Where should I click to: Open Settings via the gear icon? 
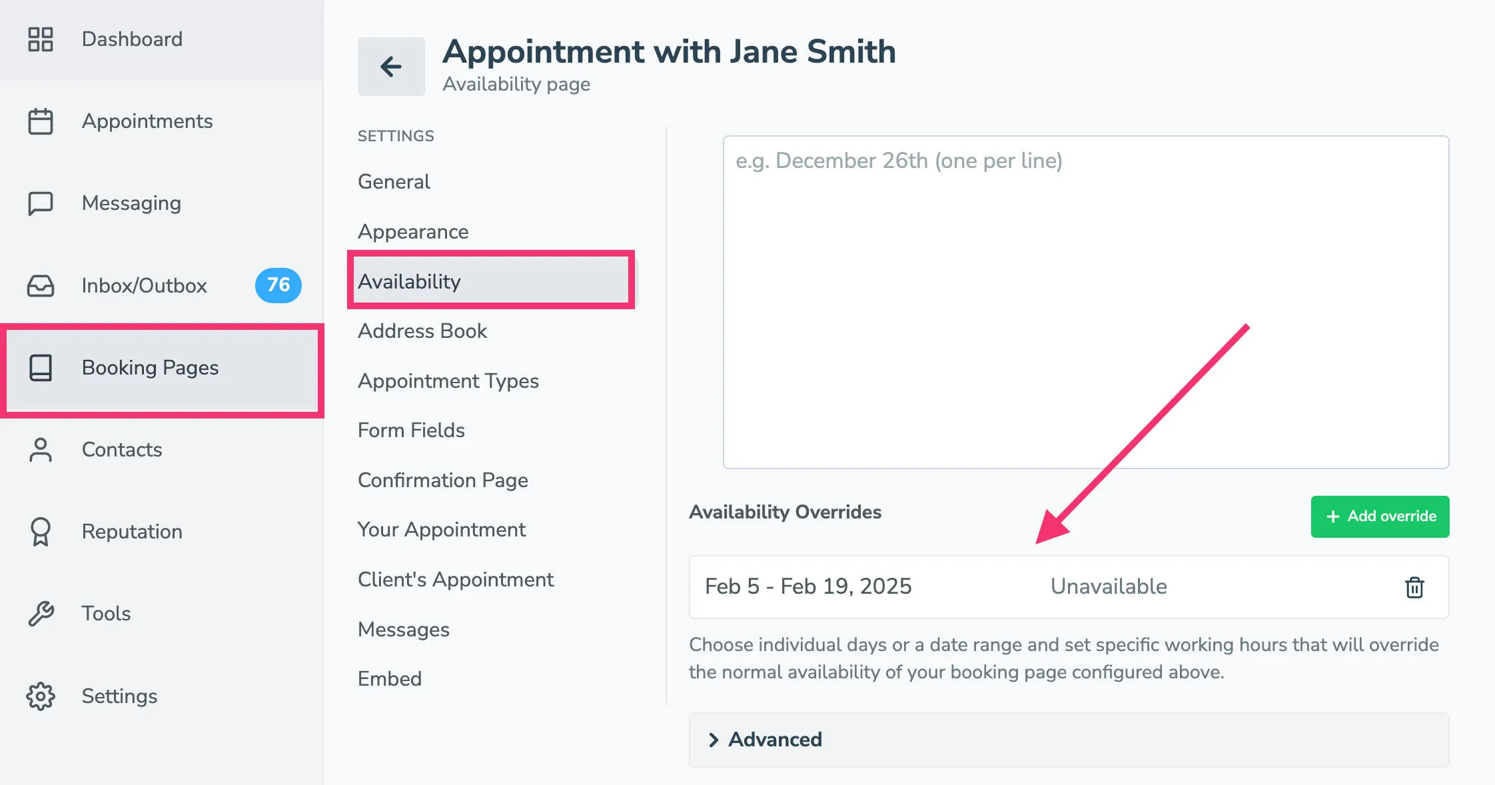pyautogui.click(x=41, y=695)
